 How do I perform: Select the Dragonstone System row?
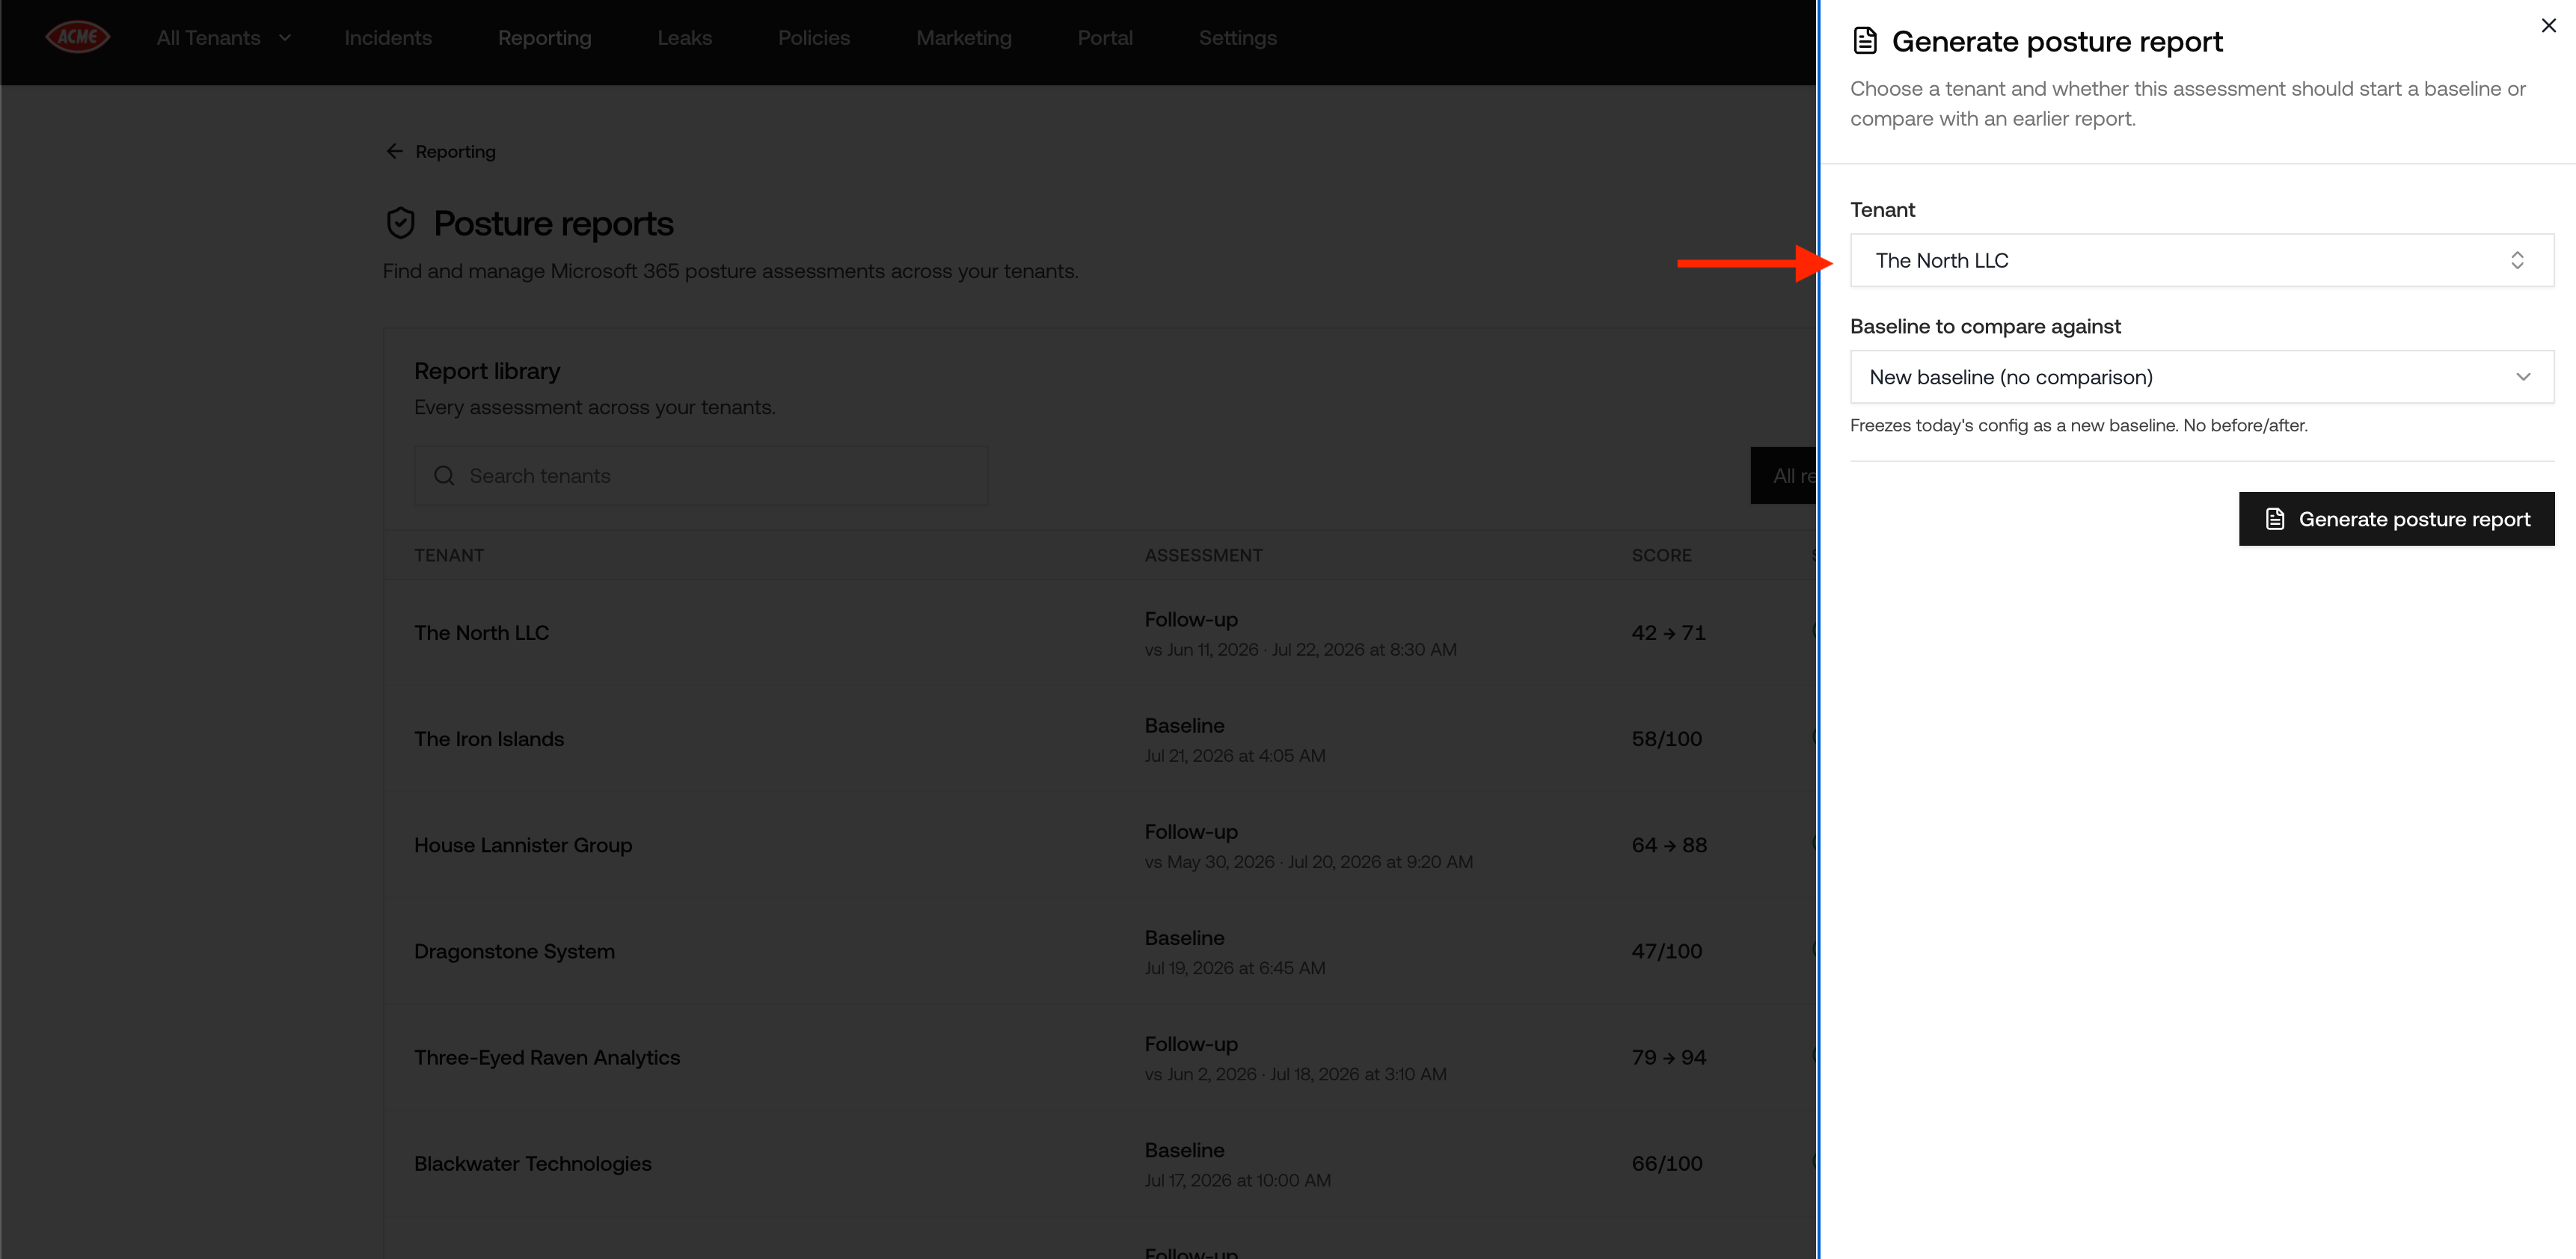[1100, 951]
